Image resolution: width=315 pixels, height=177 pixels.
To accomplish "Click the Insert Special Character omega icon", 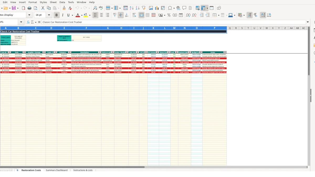I will (170, 8).
